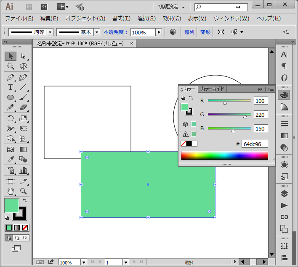Image resolution: width=298 pixels, height=267 pixels.
Task: Select the Direct Selection tool (white arrow)
Action: click(23, 56)
